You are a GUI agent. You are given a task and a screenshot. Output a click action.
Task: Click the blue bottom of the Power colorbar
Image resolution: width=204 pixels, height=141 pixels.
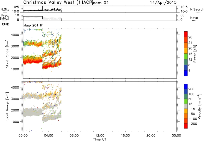point(186,73)
